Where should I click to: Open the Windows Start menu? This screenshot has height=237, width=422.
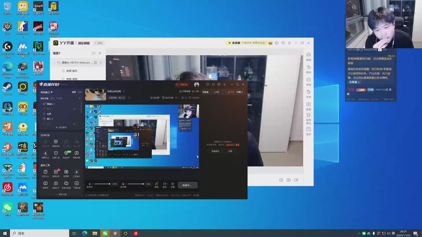coord(5,233)
